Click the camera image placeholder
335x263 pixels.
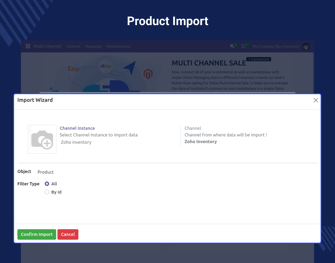coord(42,139)
